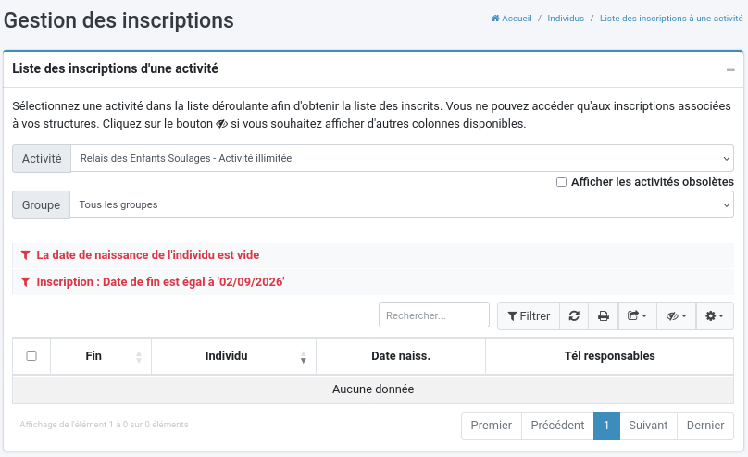This screenshot has height=457, width=748.
Task: Open the Individus breadcrumb link
Action: click(x=566, y=19)
